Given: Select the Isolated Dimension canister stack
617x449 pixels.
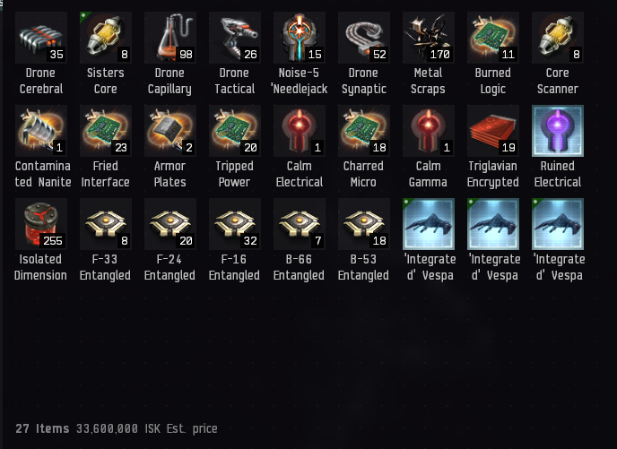Looking at the screenshot, I should (41, 224).
